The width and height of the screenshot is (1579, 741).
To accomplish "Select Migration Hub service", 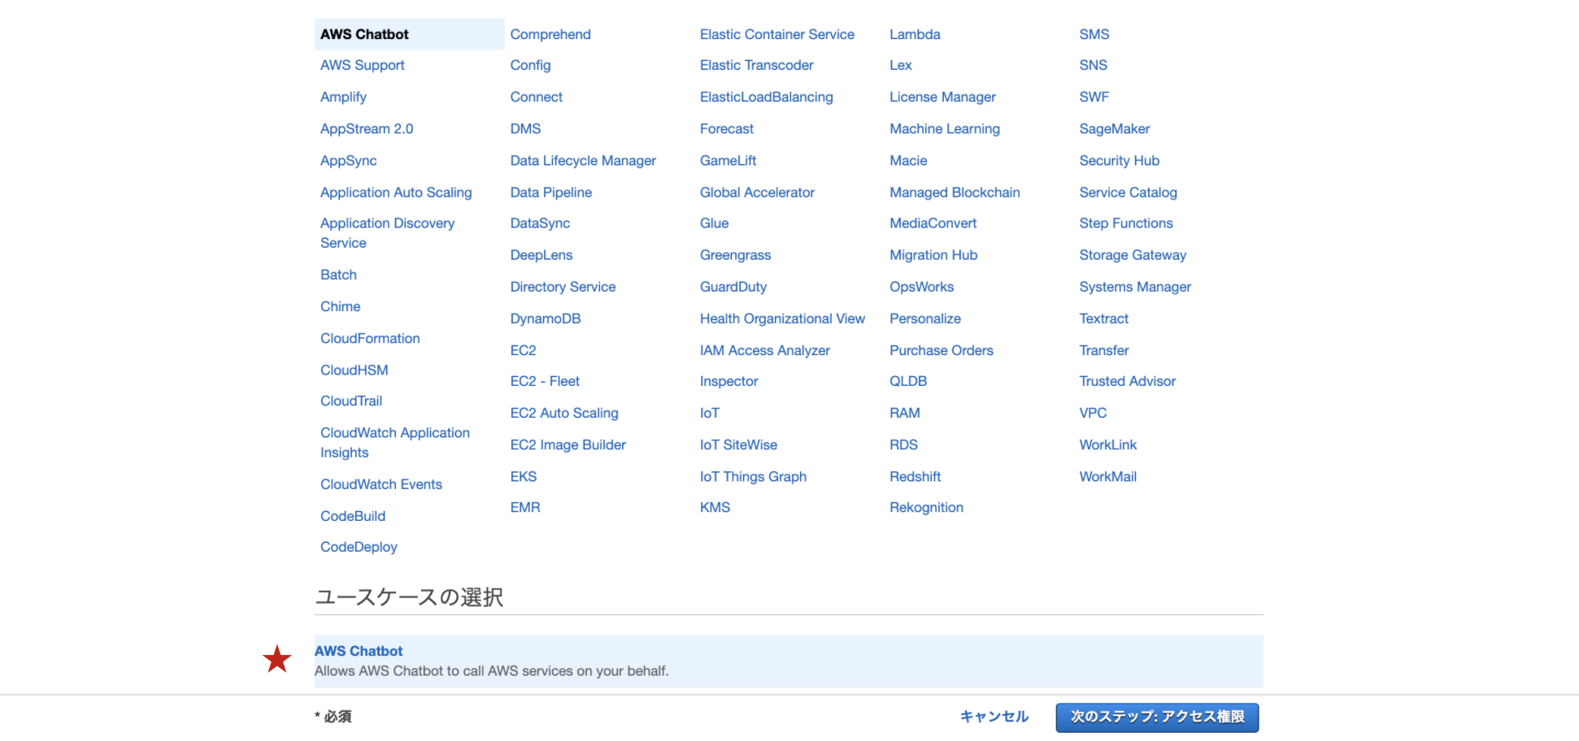I will tap(933, 255).
